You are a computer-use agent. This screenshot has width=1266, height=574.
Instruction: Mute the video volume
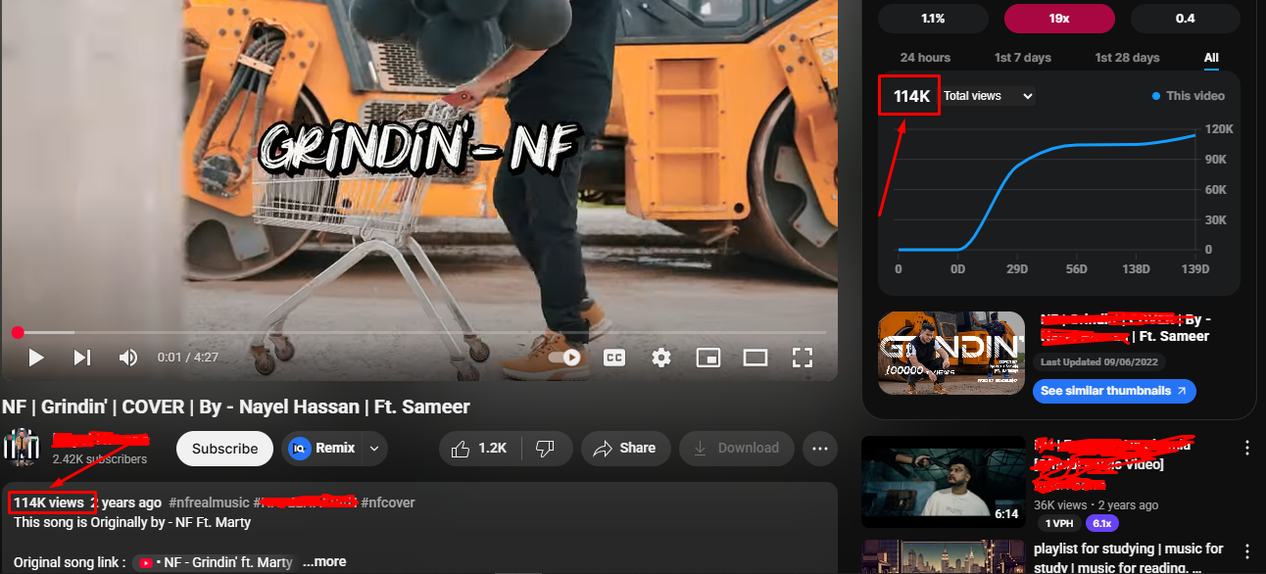click(127, 358)
